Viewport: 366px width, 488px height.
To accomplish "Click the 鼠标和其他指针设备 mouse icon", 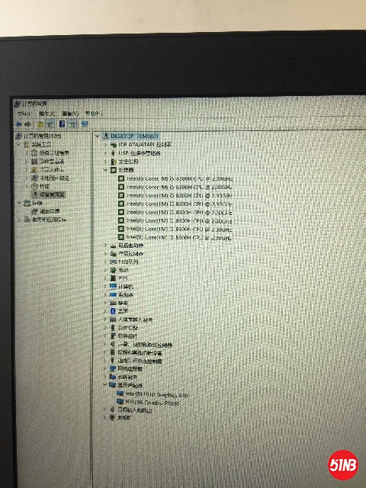I will [x=114, y=352].
